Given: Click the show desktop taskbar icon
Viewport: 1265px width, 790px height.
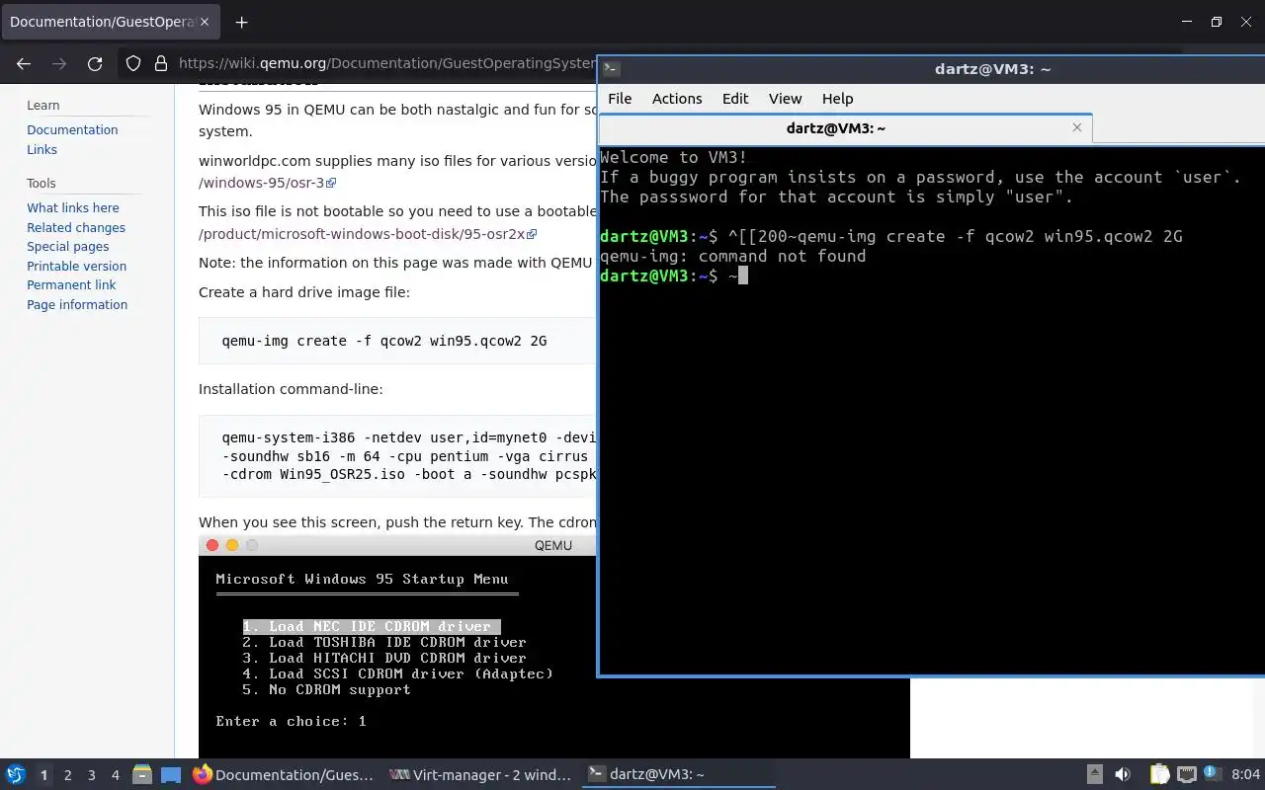Looking at the screenshot, I should click(171, 774).
